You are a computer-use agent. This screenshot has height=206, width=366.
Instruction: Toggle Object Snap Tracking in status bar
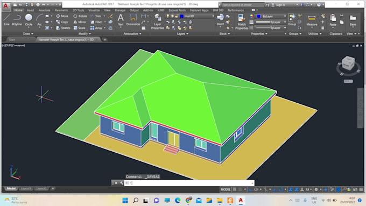(x=275, y=189)
